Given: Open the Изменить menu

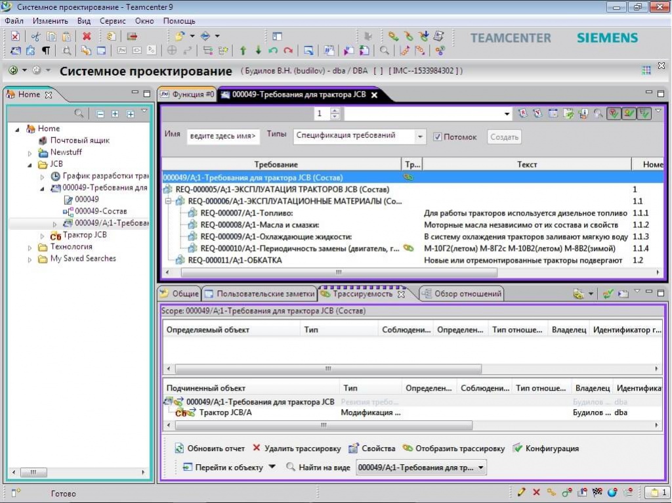Looking at the screenshot, I should tap(50, 20).
